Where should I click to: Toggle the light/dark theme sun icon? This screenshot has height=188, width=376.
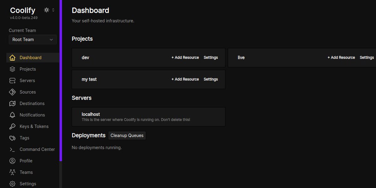pos(47,10)
